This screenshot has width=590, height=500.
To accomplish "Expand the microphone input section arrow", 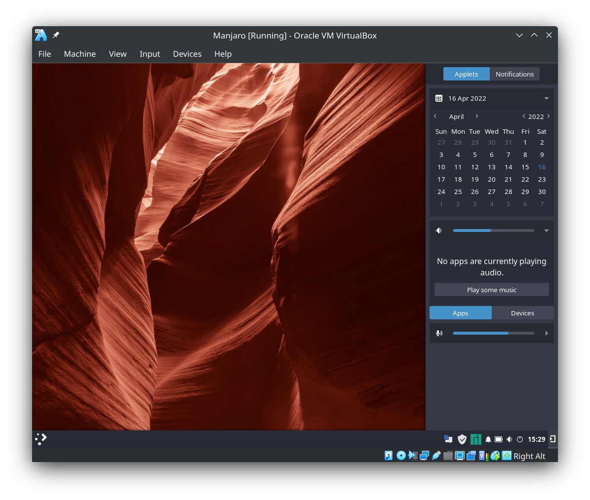I will pyautogui.click(x=547, y=333).
